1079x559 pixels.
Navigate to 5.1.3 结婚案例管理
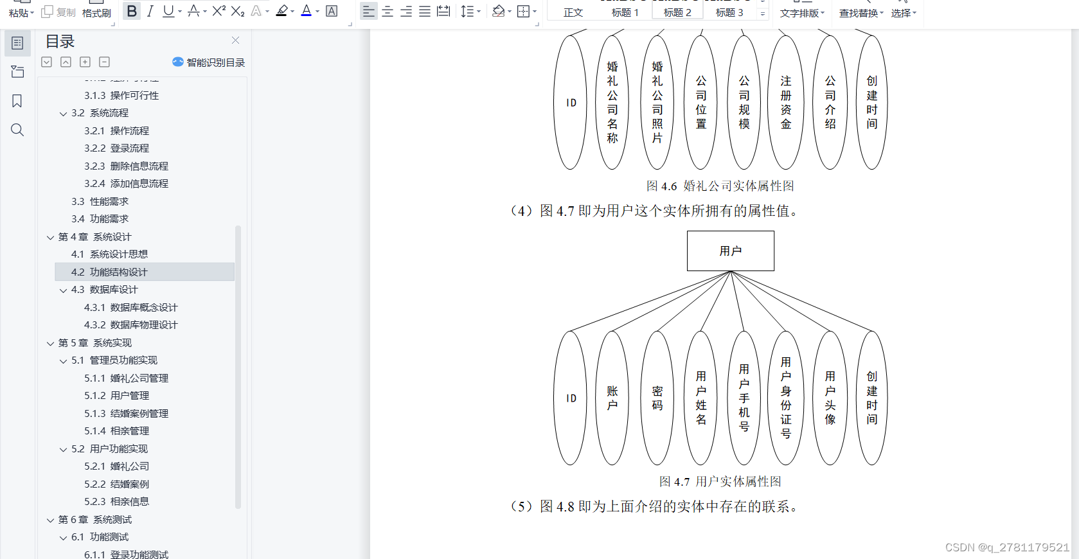point(126,413)
